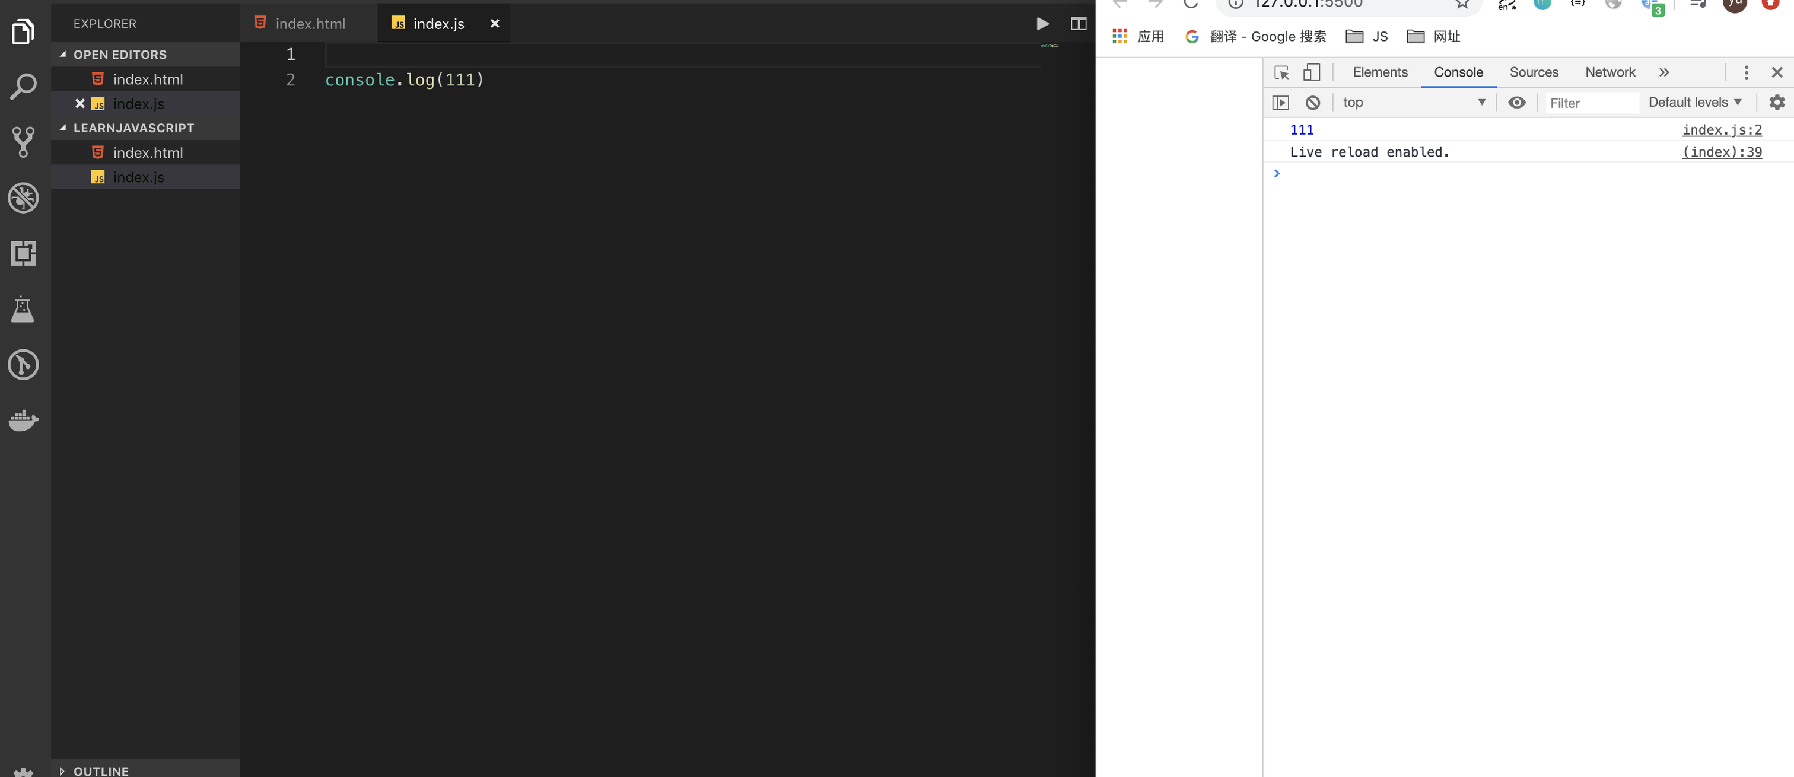Switch to the Sources DevTools tab
Screen dimensions: 1794x777
tap(1533, 72)
